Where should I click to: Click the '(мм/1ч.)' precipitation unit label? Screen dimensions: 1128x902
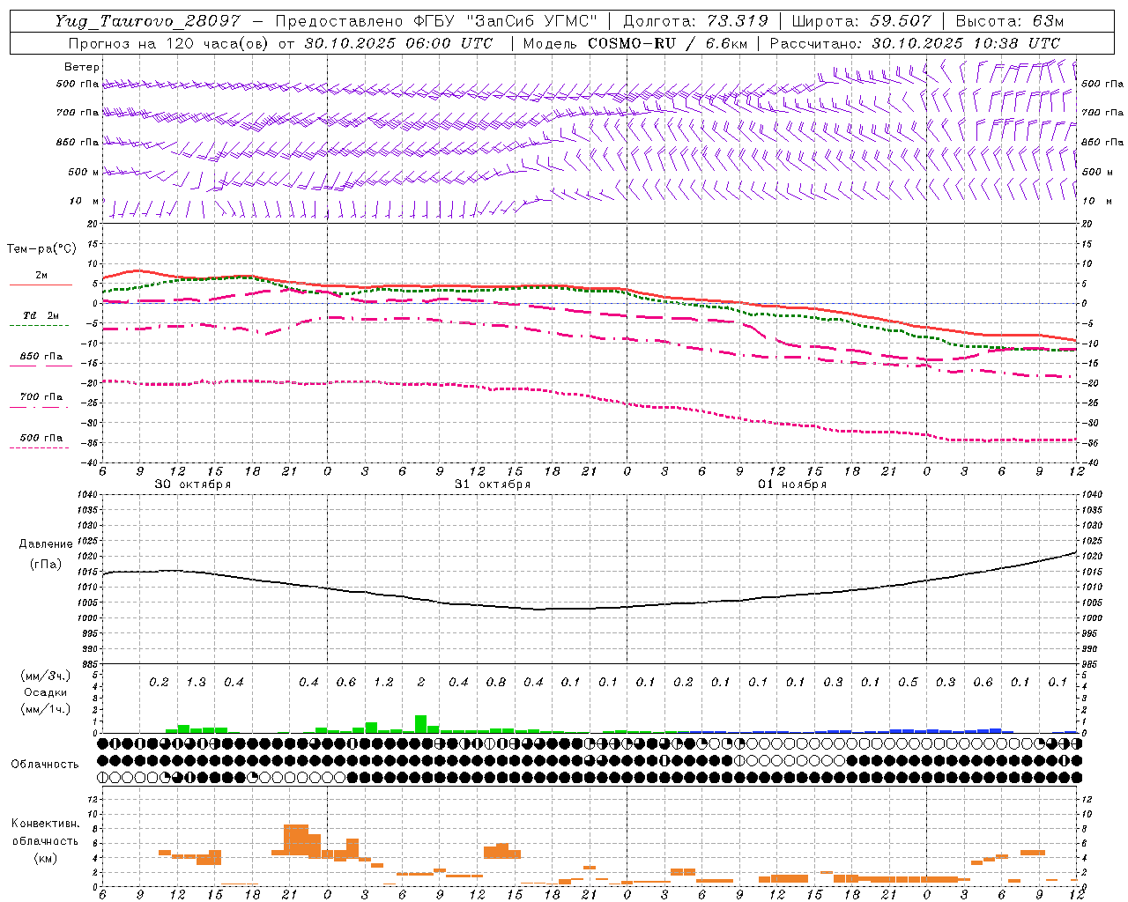coord(45,709)
